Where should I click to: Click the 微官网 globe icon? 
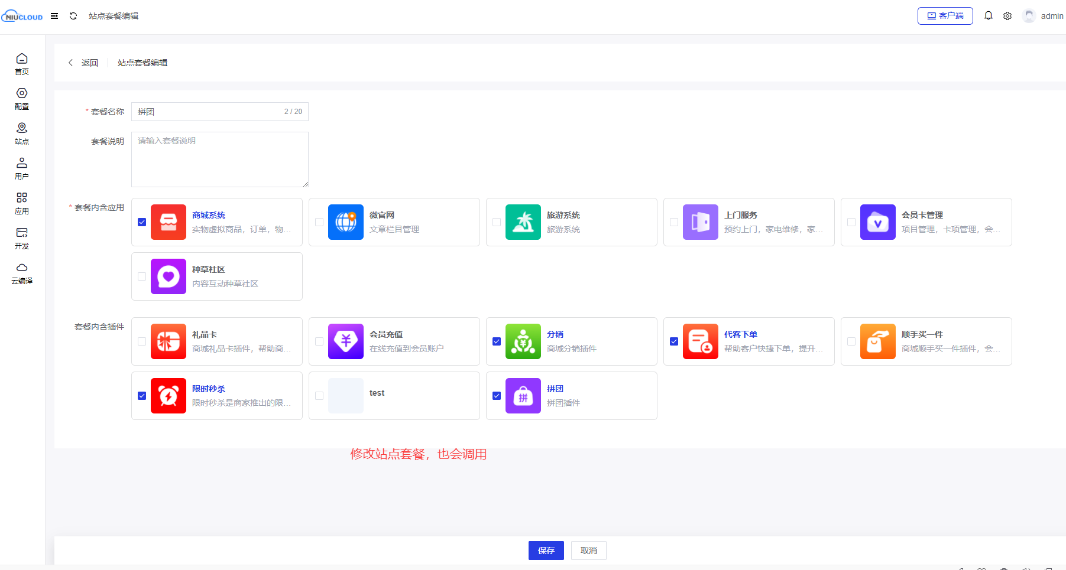pos(346,222)
